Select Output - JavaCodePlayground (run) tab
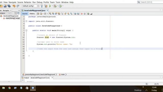This screenshot has width=163, height=92. tap(37, 78)
